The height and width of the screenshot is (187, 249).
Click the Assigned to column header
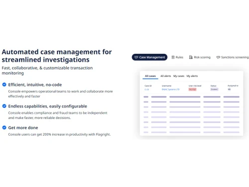(233, 86)
